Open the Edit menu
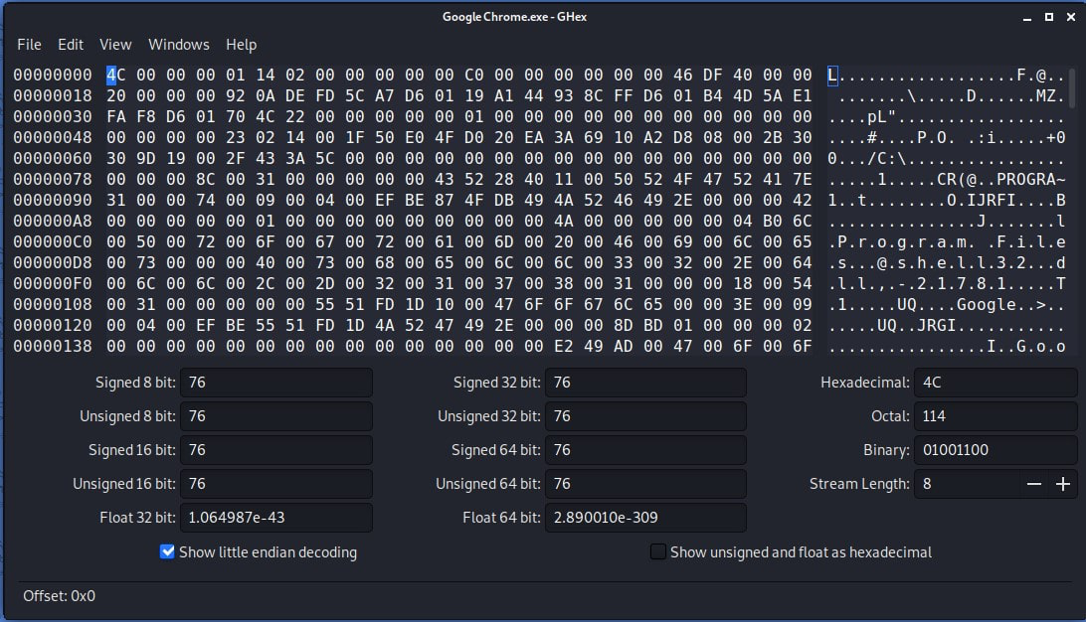This screenshot has height=622, width=1086. click(71, 45)
